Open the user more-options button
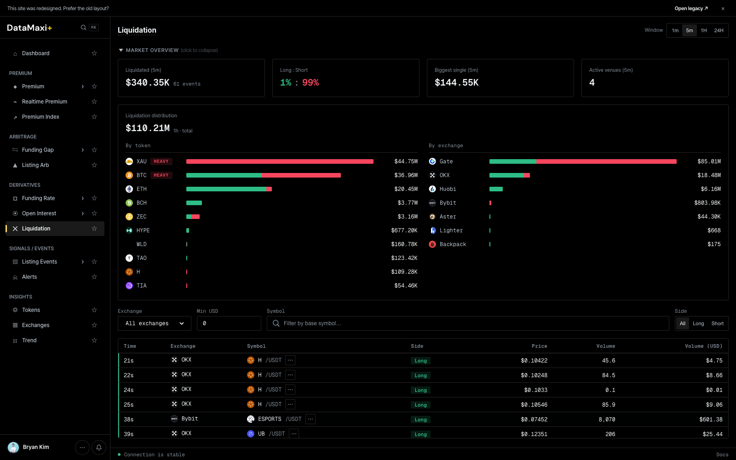Viewport: 736px width, 460px height. click(x=82, y=447)
